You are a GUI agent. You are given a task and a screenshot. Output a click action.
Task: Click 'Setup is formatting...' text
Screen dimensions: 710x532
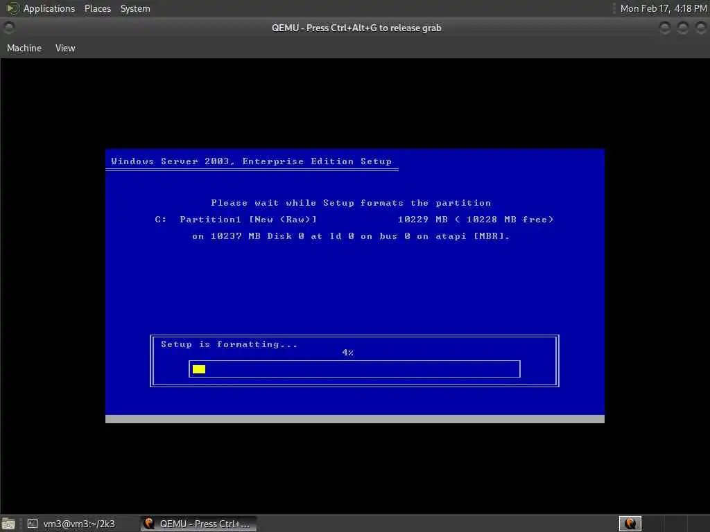(x=229, y=344)
